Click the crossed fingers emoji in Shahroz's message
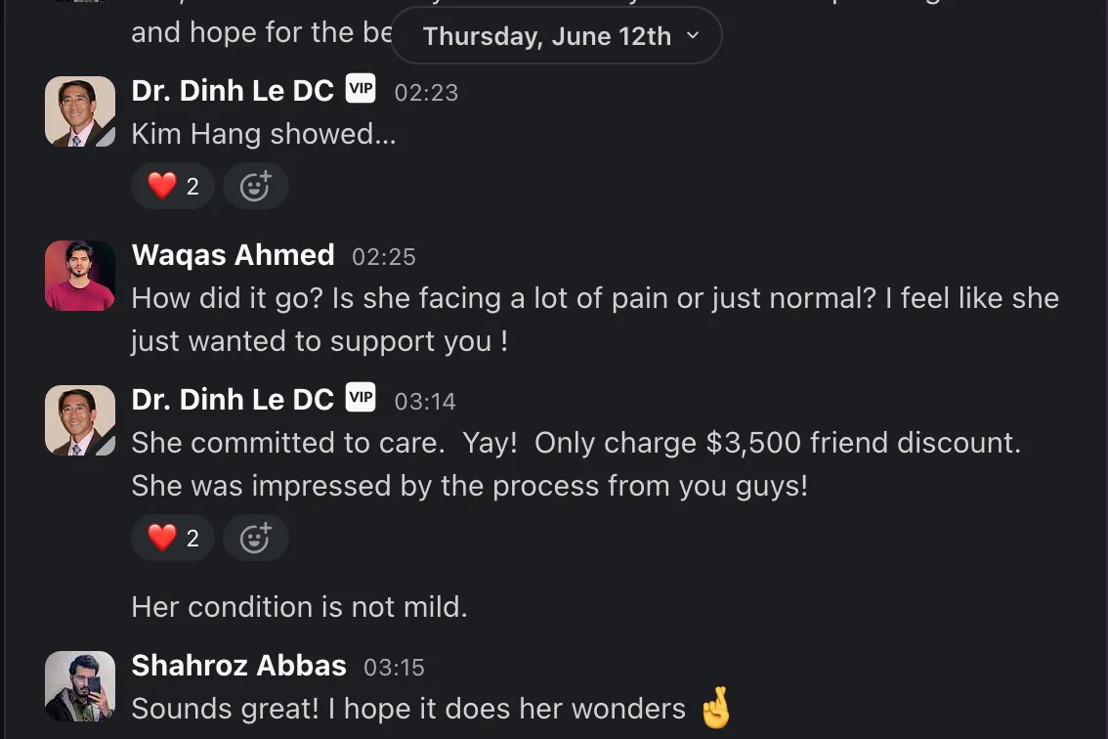Screen dimensions: 1108x739 tap(716, 710)
